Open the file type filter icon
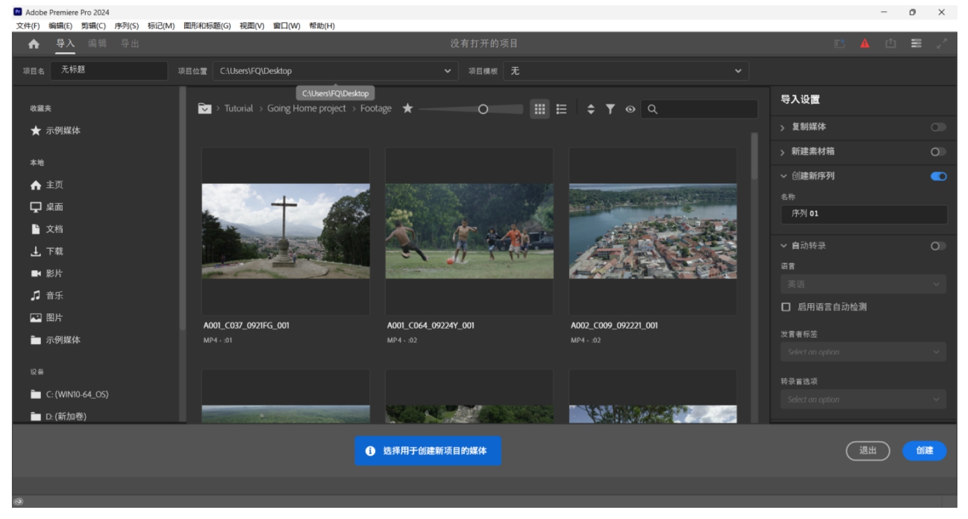Viewport: 968px width, 519px height. click(x=611, y=109)
